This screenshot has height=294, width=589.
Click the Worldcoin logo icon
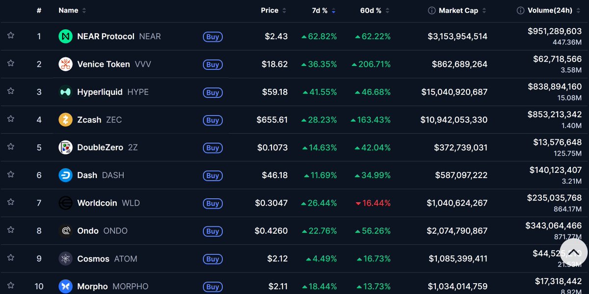(65, 203)
